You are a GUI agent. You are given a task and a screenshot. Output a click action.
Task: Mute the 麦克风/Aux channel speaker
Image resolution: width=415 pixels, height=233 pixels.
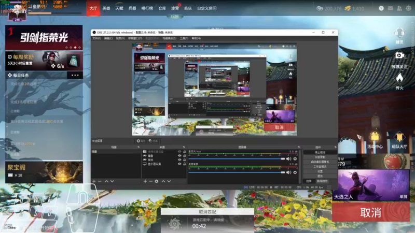[x=289, y=159]
